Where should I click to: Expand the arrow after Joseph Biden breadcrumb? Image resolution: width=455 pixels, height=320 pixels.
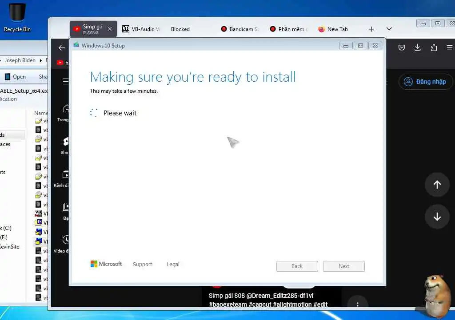(41, 60)
